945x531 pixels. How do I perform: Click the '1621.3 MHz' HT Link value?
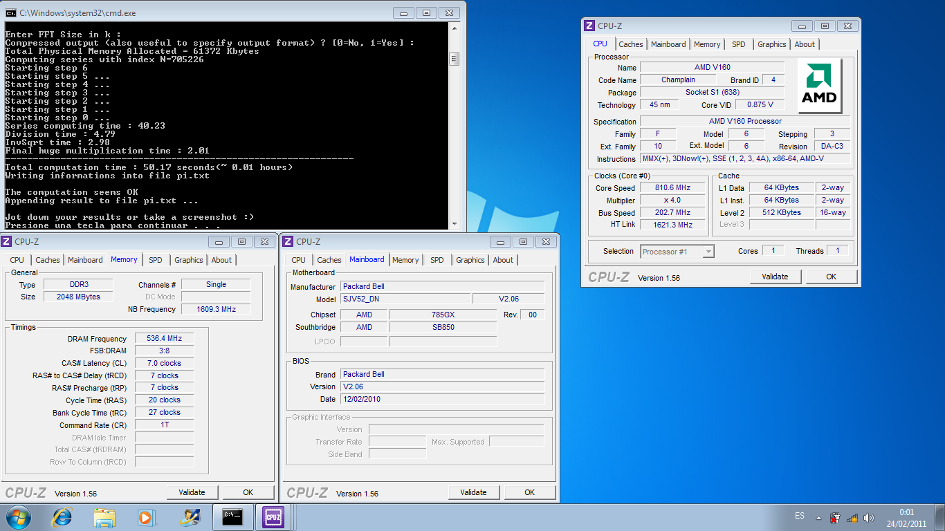click(672, 225)
